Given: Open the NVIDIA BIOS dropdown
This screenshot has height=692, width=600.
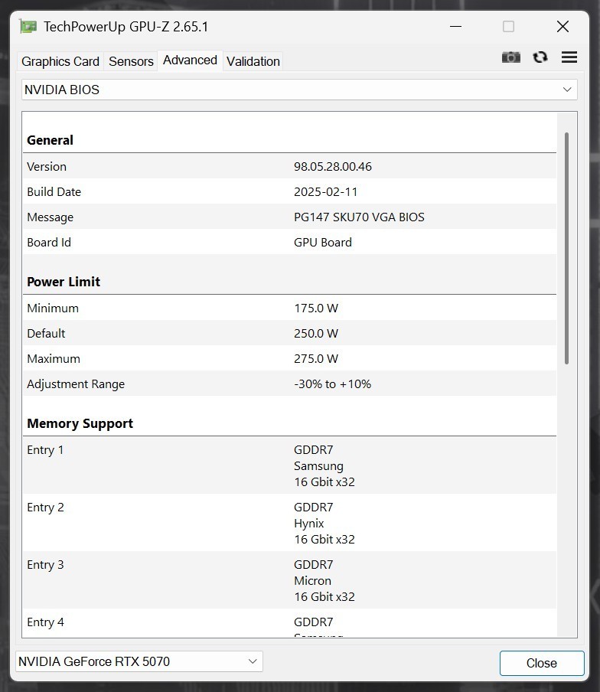Looking at the screenshot, I should pyautogui.click(x=298, y=90).
